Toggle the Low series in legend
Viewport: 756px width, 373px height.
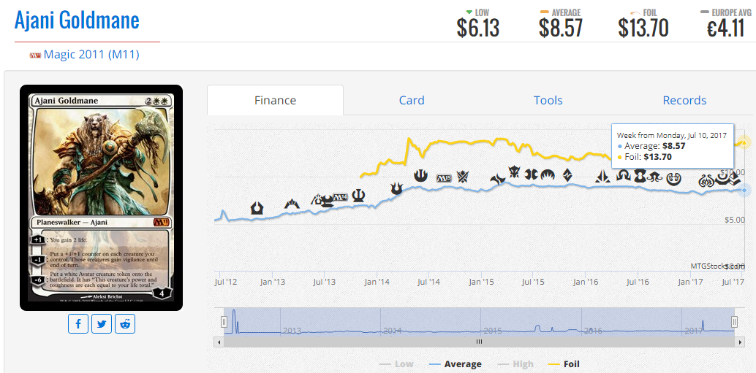pyautogui.click(x=396, y=364)
